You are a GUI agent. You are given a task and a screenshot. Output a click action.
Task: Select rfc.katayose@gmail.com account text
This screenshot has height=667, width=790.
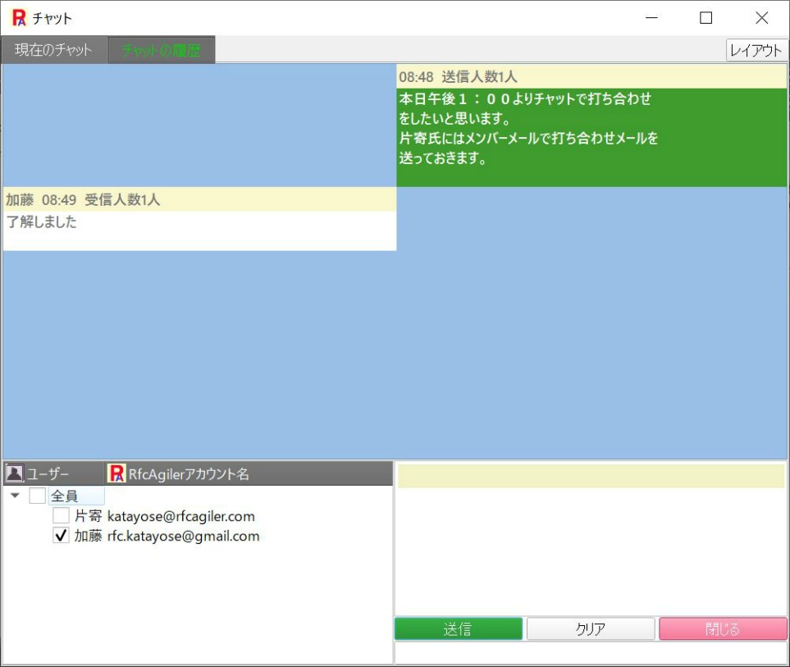click(184, 536)
